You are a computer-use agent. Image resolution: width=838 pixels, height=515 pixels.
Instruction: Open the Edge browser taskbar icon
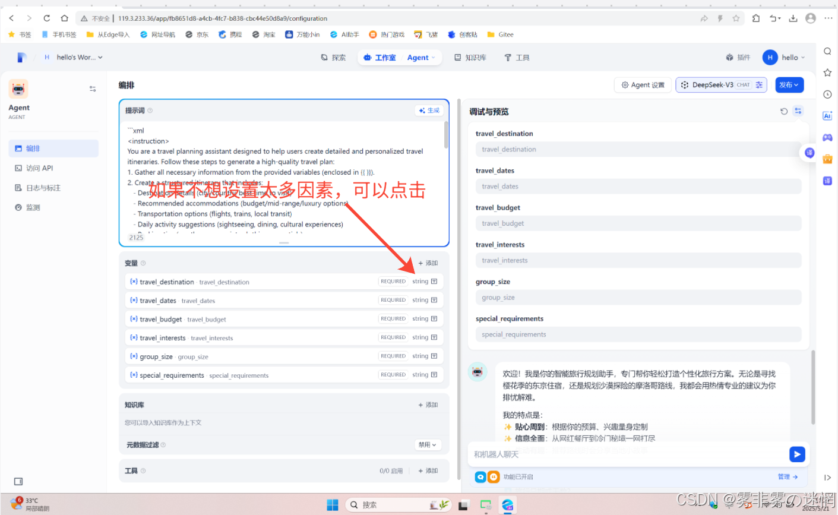tap(508, 505)
